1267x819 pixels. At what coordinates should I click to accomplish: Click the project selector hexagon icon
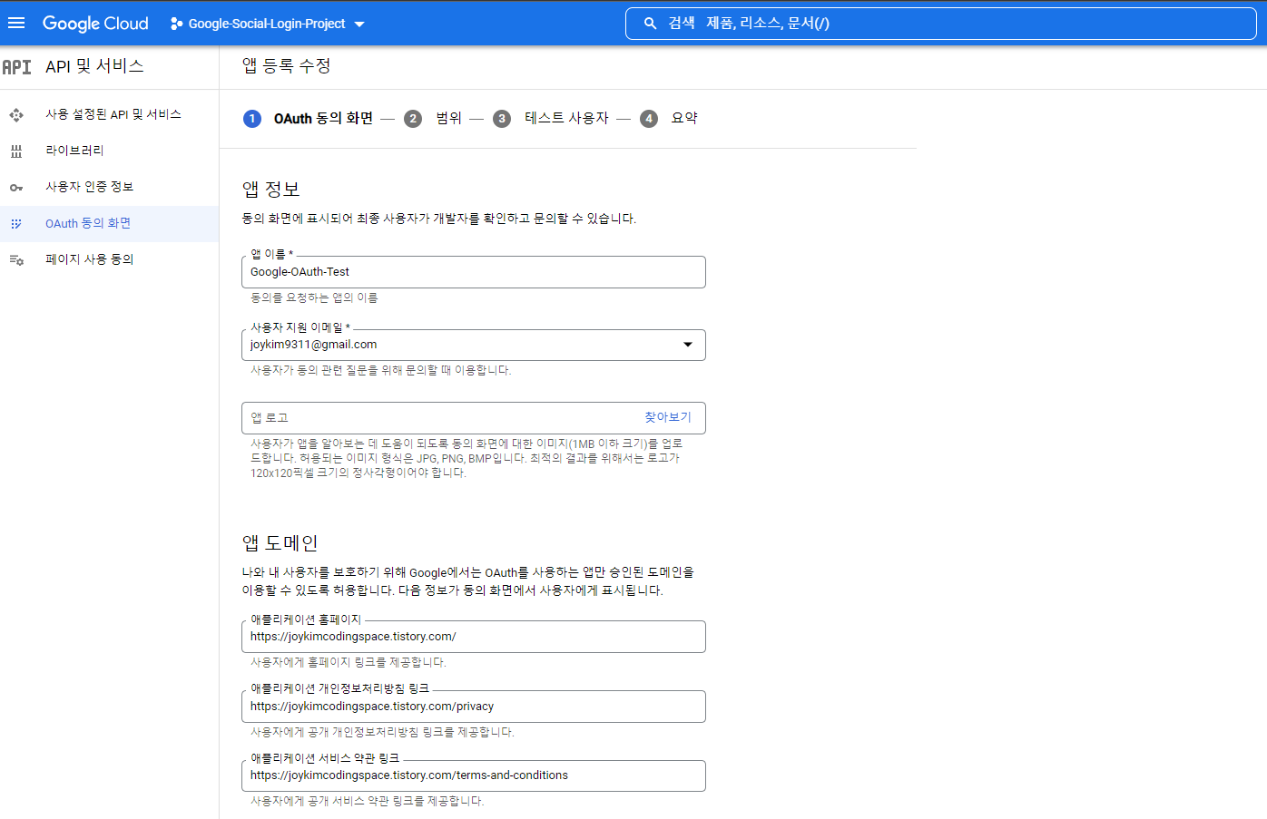176,24
